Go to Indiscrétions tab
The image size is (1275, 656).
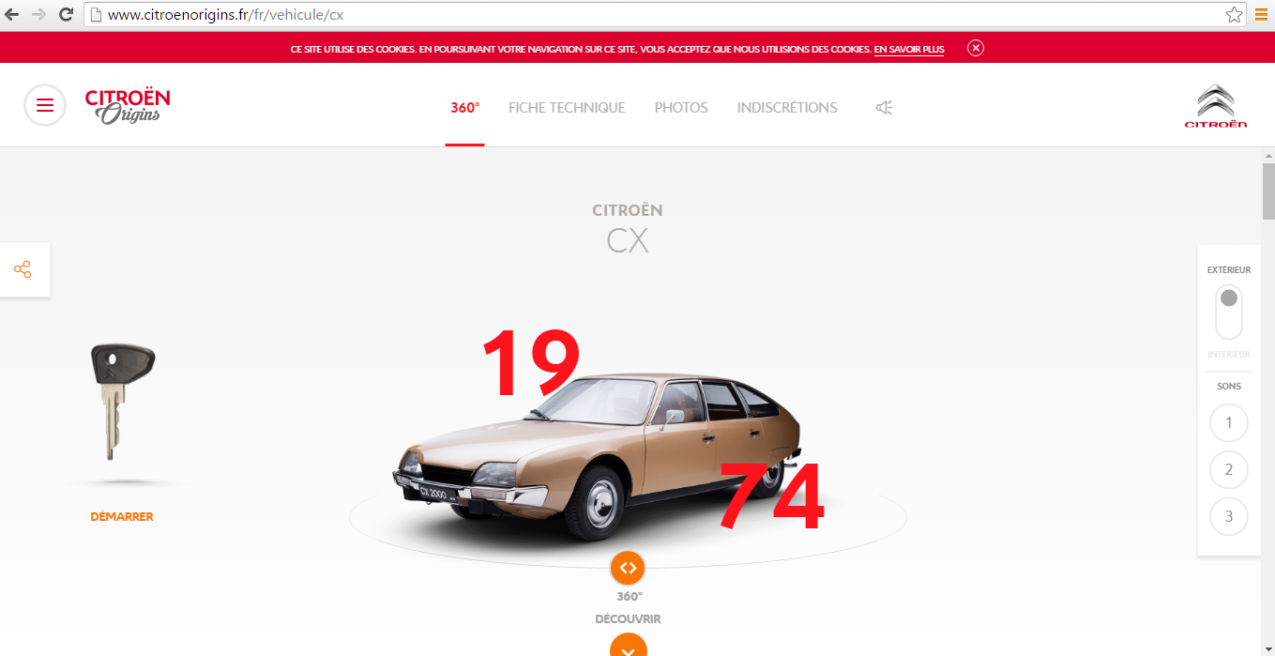[x=787, y=108]
